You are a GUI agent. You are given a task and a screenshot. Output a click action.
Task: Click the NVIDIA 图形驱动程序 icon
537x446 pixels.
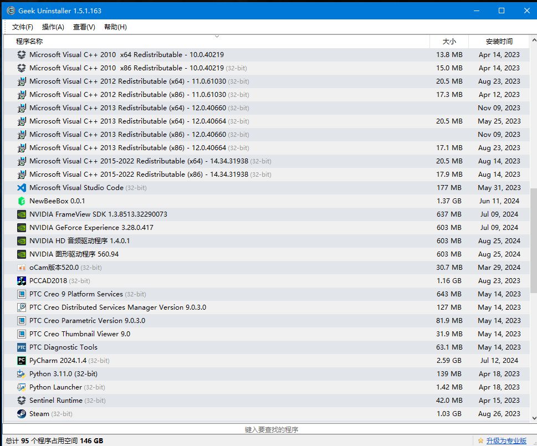coord(22,254)
